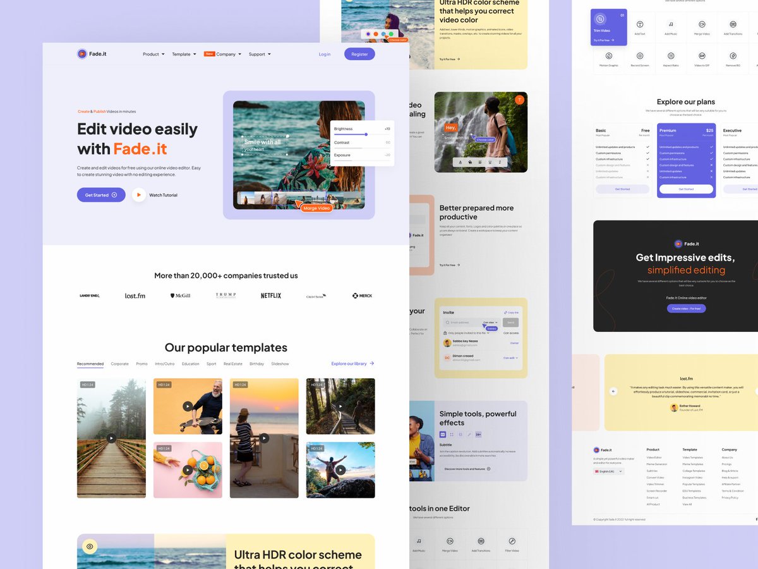Click the 36+ more effects badge
The width and height of the screenshot is (758, 569).
click(478, 434)
